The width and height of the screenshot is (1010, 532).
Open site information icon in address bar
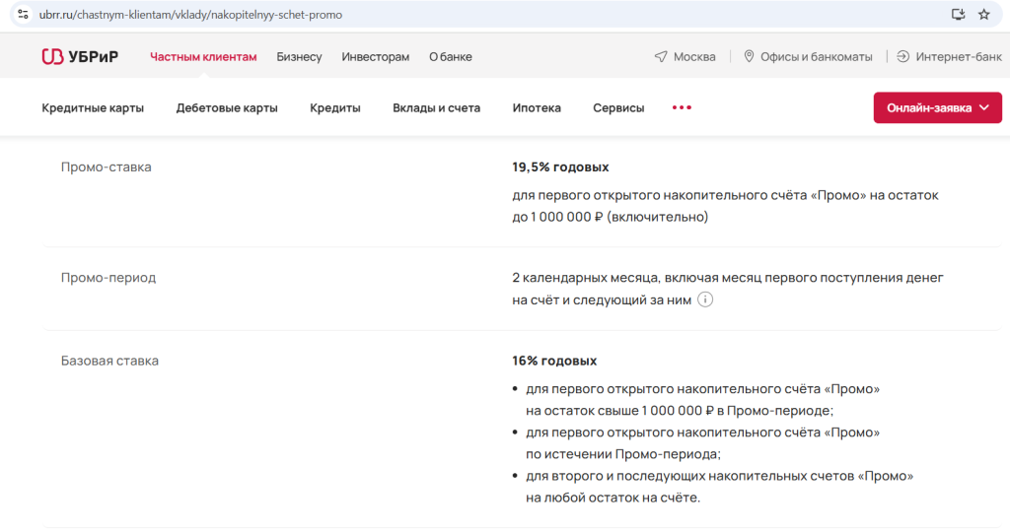tap(24, 14)
